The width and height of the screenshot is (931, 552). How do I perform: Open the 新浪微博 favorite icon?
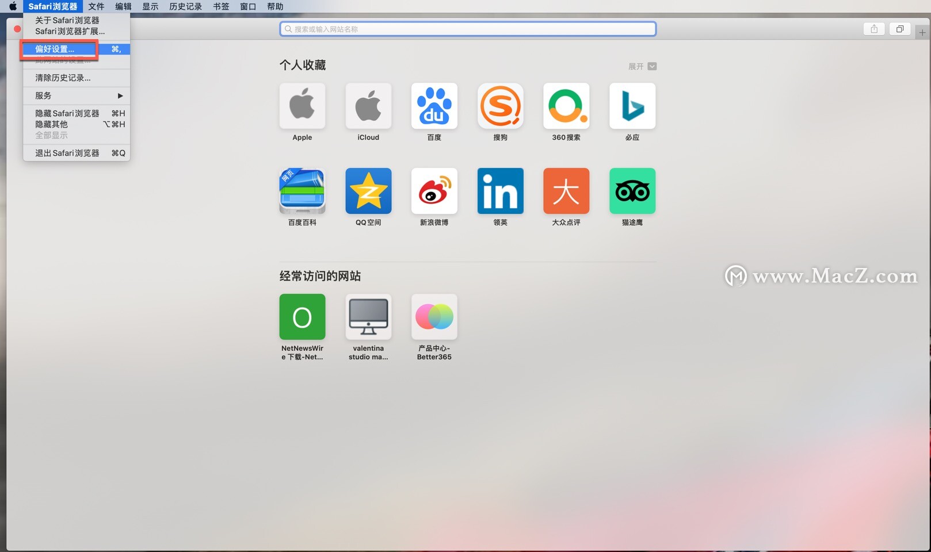click(434, 191)
